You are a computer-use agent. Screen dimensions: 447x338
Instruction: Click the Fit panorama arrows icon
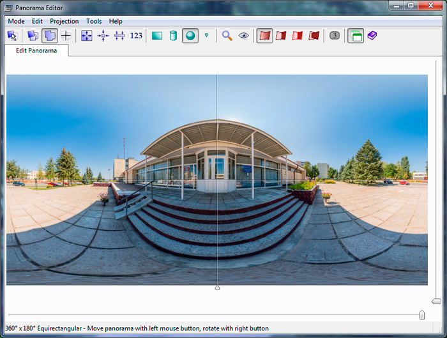pyautogui.click(x=87, y=36)
